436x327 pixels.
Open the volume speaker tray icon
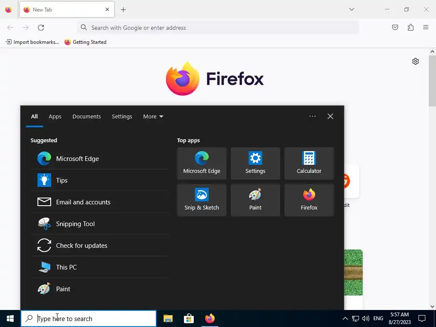[x=366, y=318]
